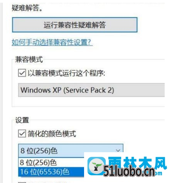Click the selected 8 位(256)色 combo box field

tap(71, 151)
